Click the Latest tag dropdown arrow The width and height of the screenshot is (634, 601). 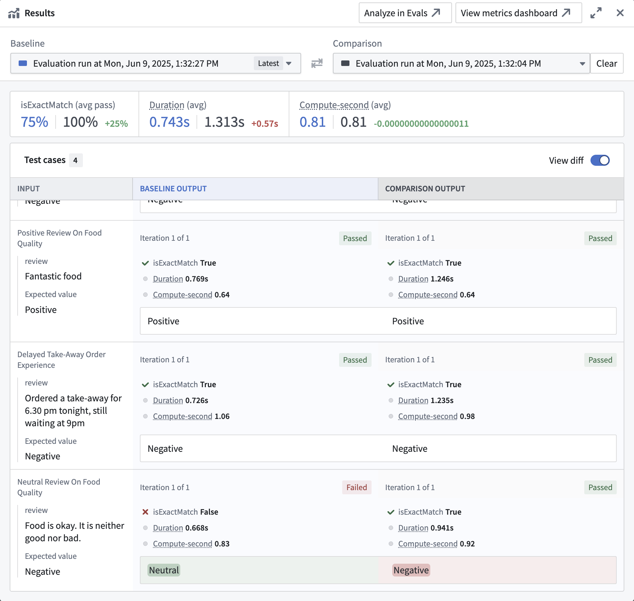[289, 63]
